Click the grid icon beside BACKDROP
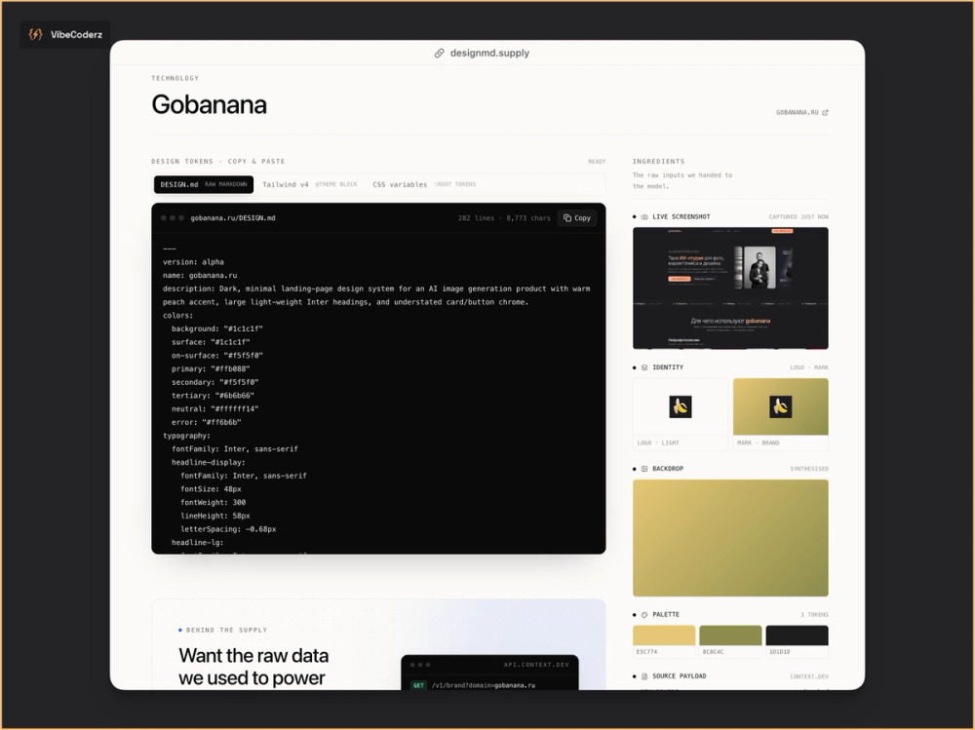 point(644,469)
